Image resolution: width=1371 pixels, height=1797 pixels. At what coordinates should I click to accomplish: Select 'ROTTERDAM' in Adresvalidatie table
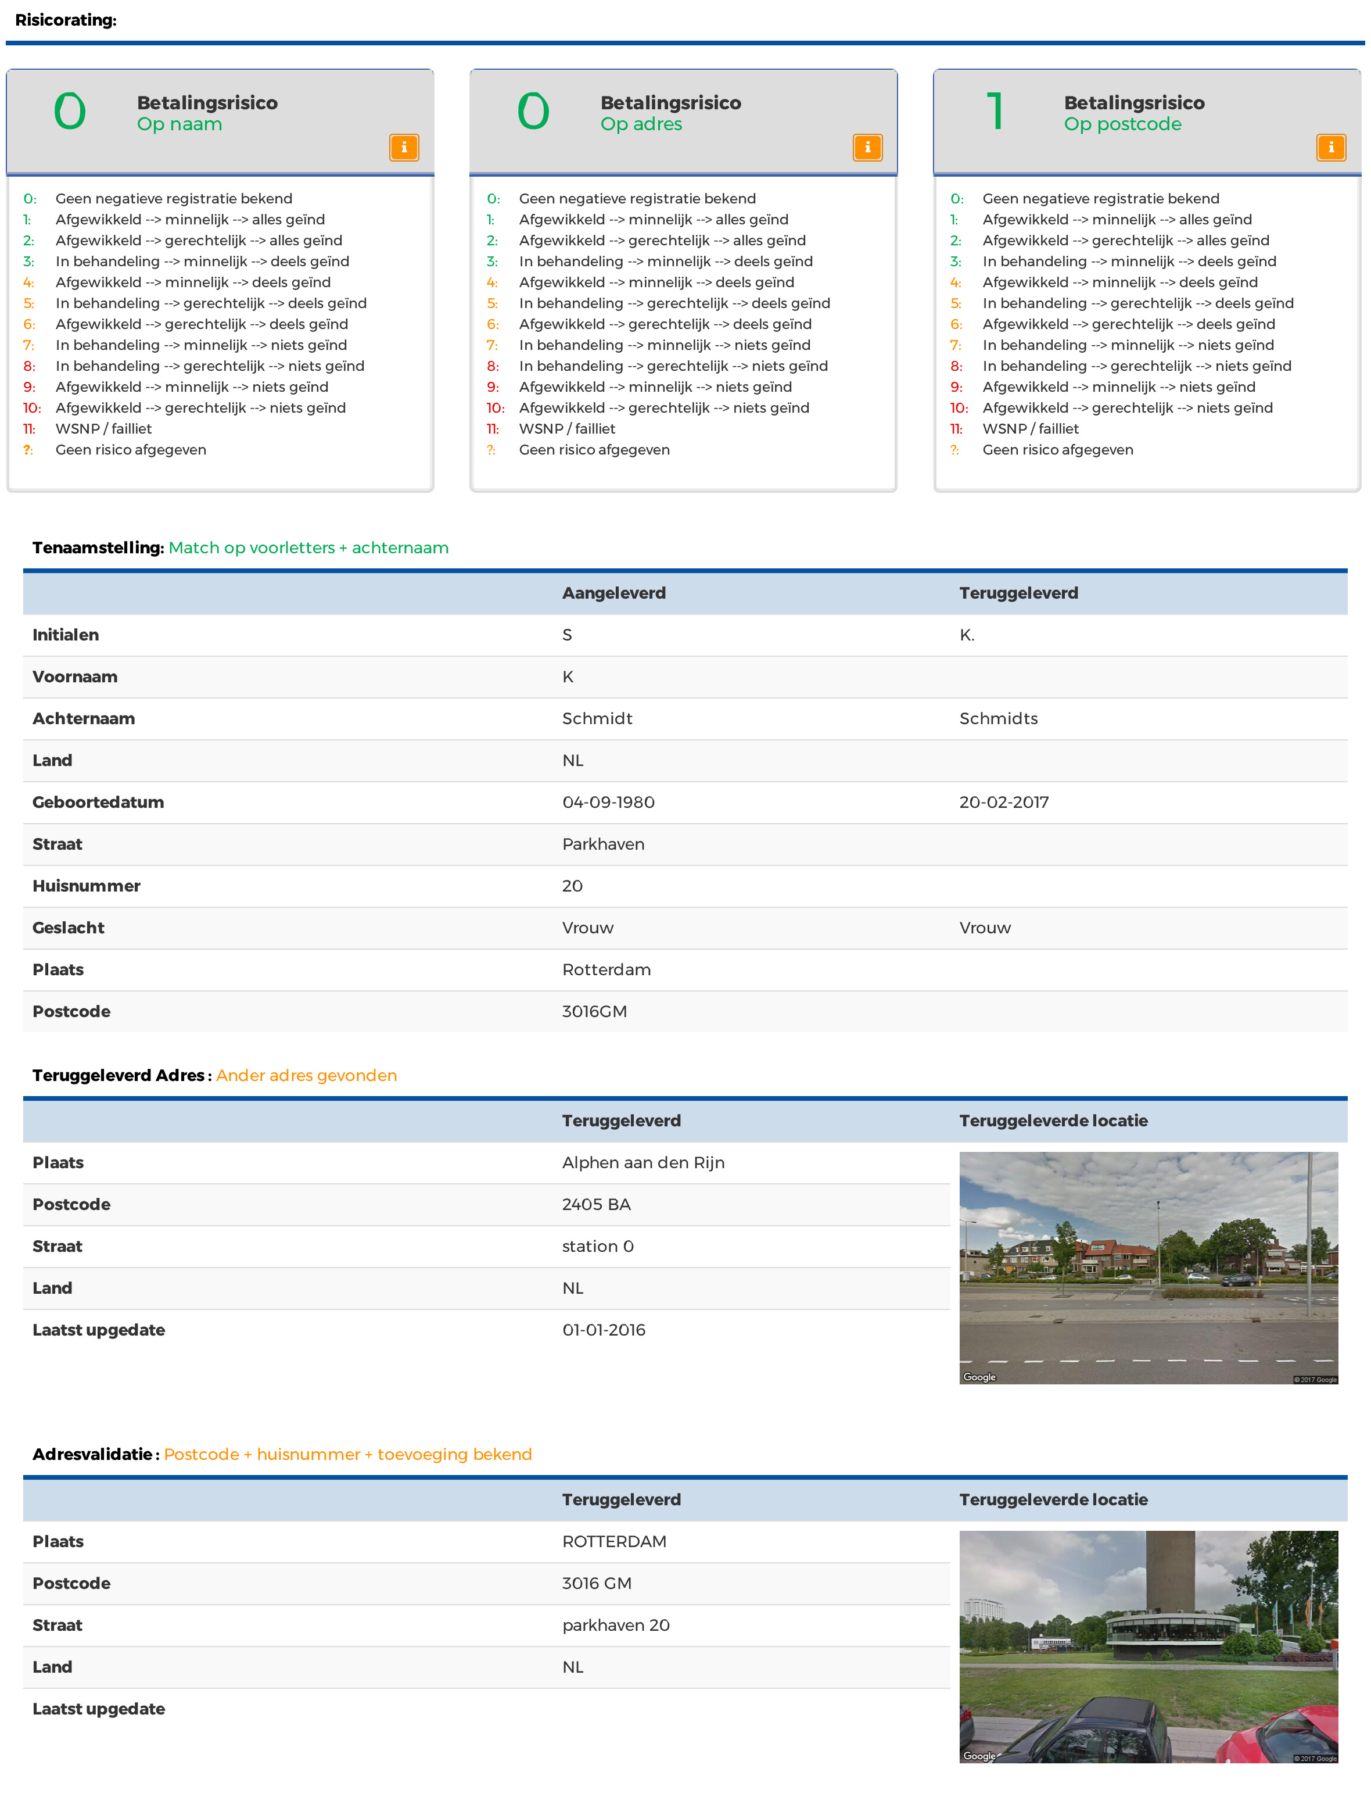point(615,1541)
